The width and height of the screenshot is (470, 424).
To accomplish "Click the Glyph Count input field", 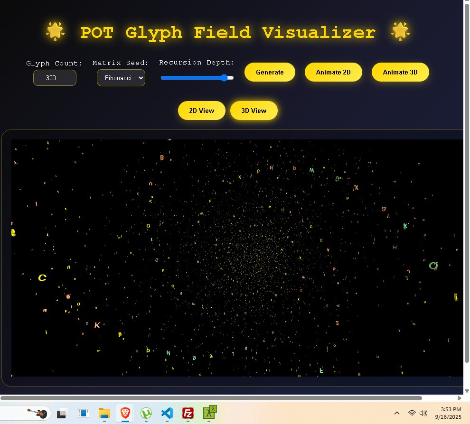I will [55, 78].
